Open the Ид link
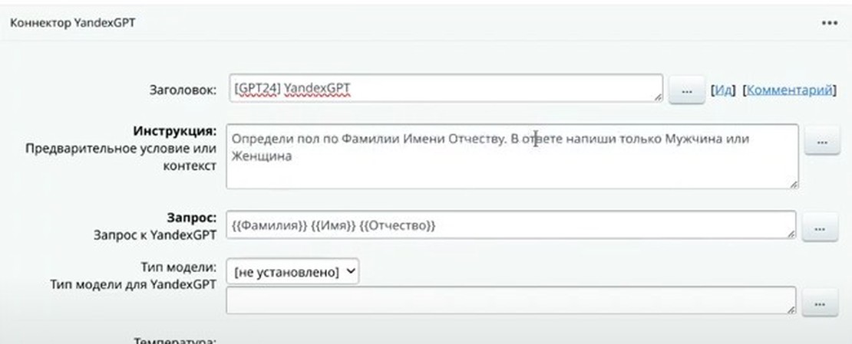Image resolution: width=852 pixels, height=344 pixels. pos(723,90)
